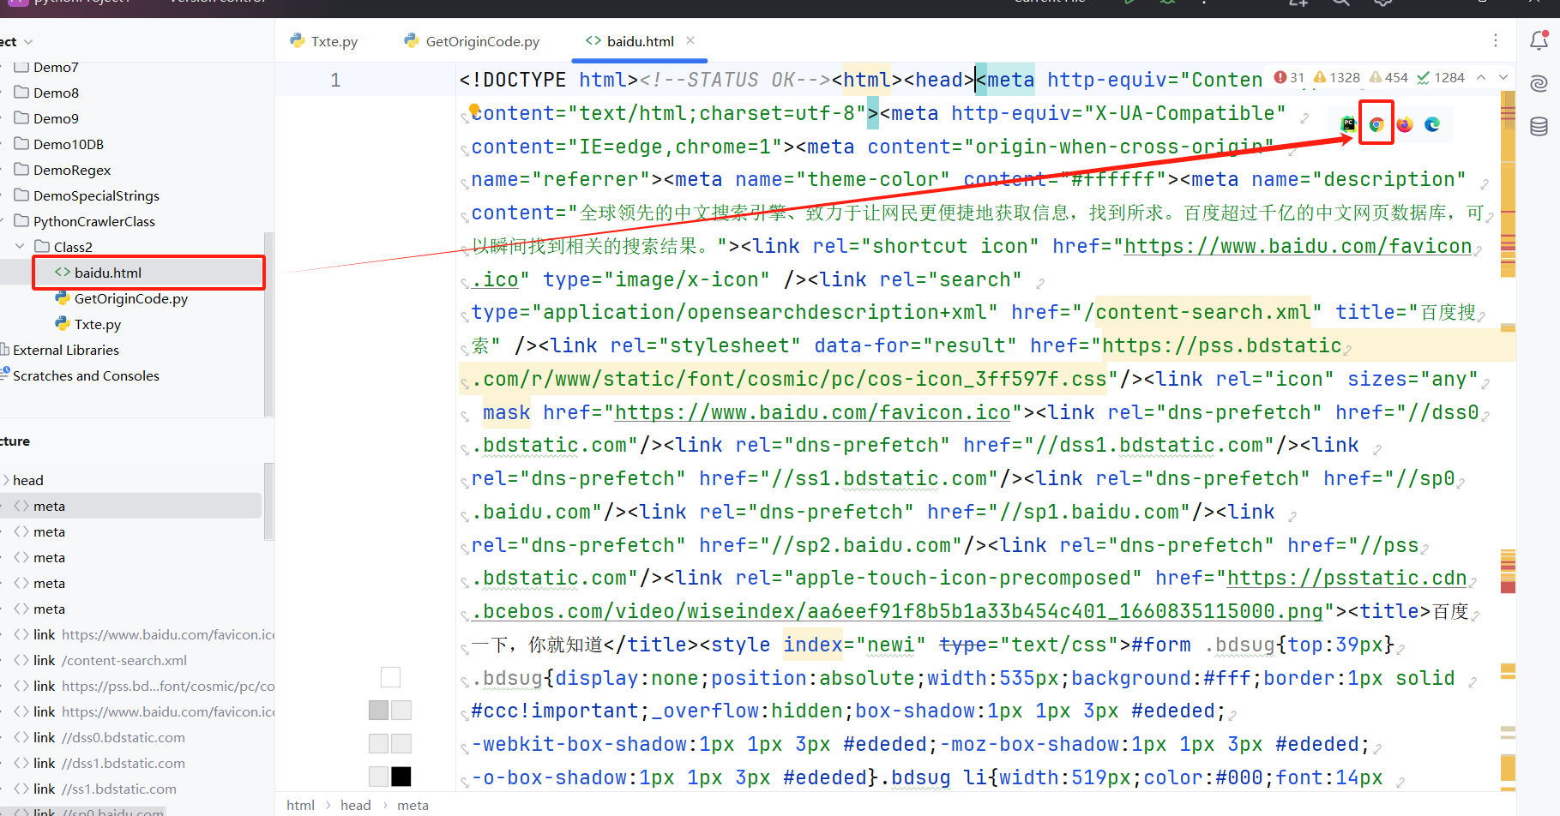The width and height of the screenshot is (1560, 816).
Task: Open the Project view dropdown
Action: pos(28,42)
